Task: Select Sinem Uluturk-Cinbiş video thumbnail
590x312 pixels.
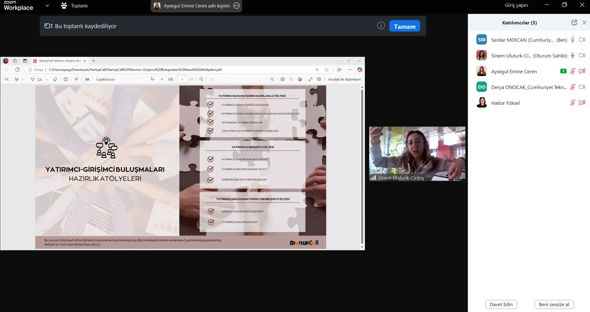Action: 417,154
